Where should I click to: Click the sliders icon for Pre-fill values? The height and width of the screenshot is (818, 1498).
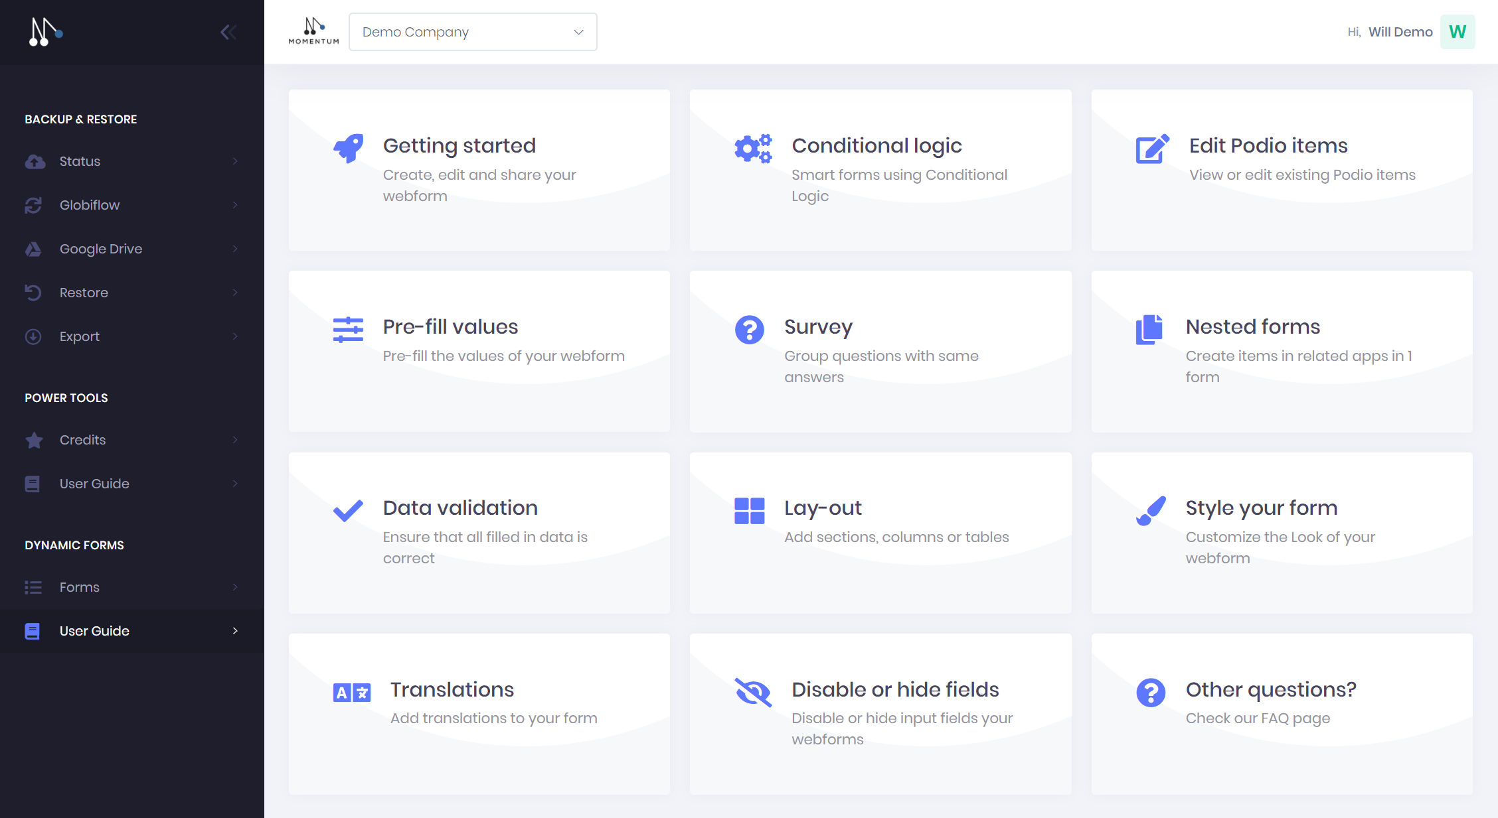348,330
